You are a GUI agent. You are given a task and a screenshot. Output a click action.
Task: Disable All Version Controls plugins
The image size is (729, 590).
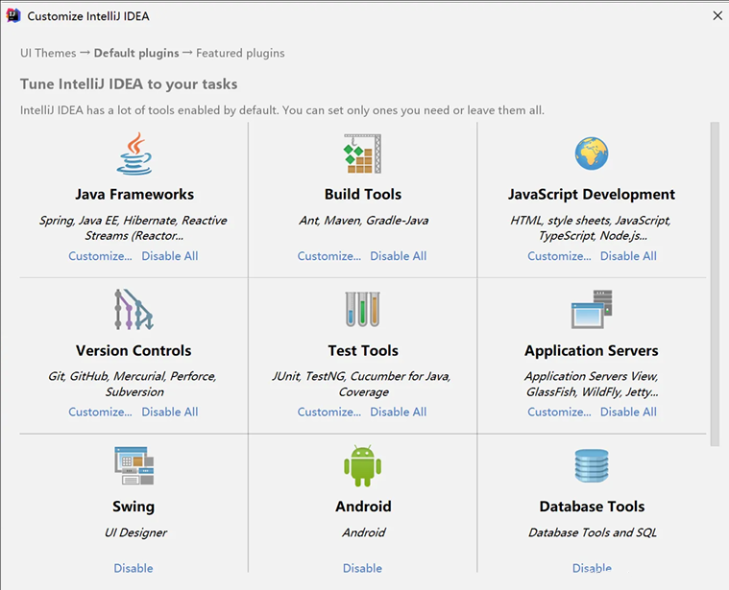point(170,413)
